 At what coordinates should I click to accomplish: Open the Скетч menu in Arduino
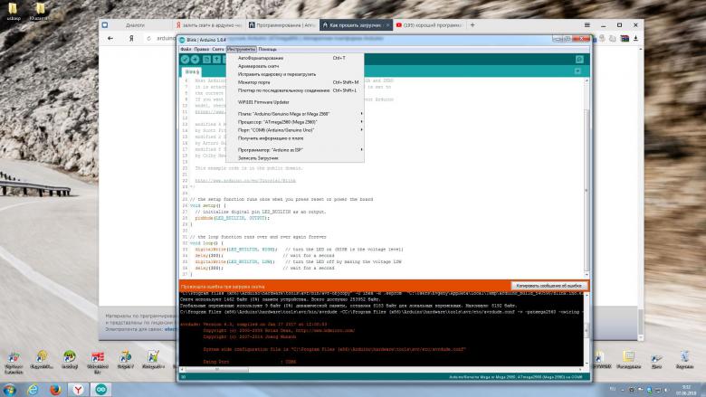coord(218,49)
